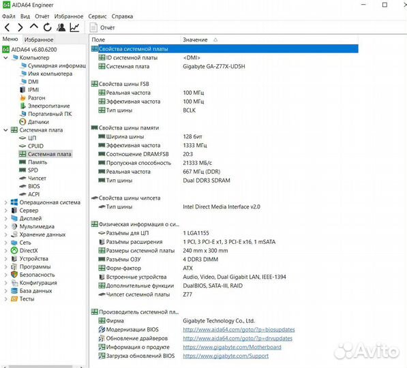The image size is (407, 368).
Task: Open the Электропитание entry
Action: click(45, 106)
